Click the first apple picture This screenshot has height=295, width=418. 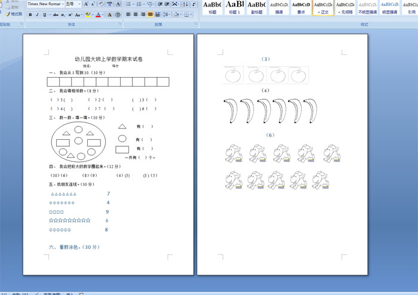[233, 75]
